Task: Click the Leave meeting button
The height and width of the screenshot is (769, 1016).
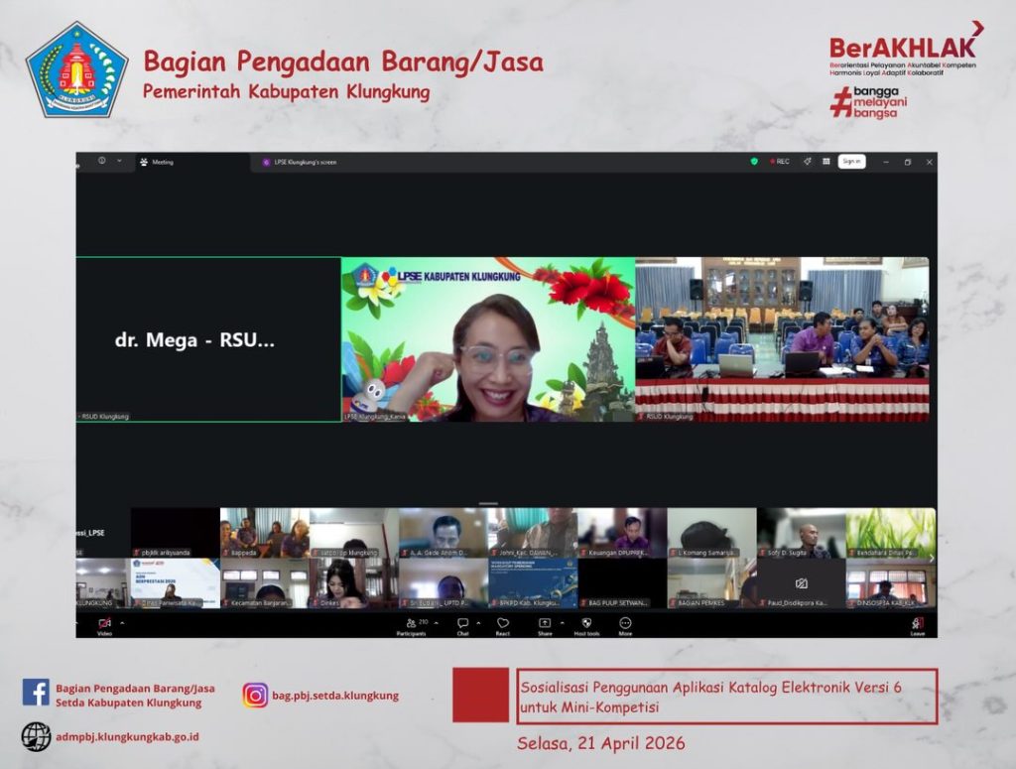Action: (x=917, y=625)
